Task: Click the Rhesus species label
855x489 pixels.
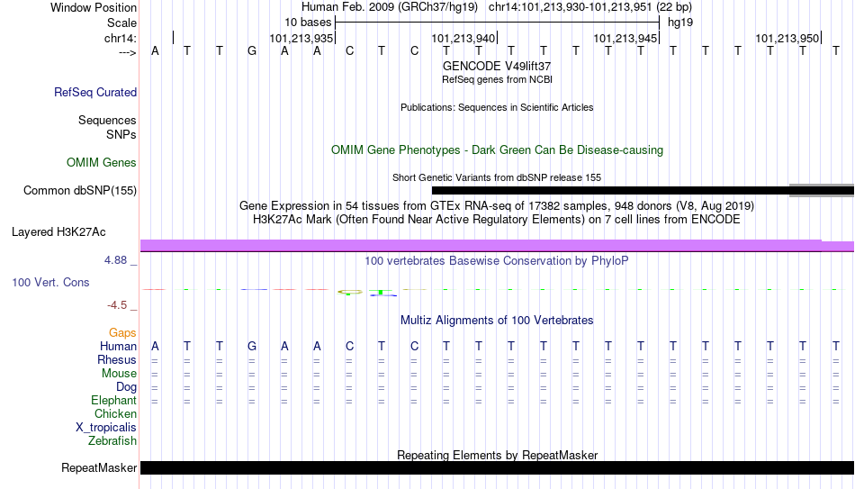Action: click(x=117, y=360)
